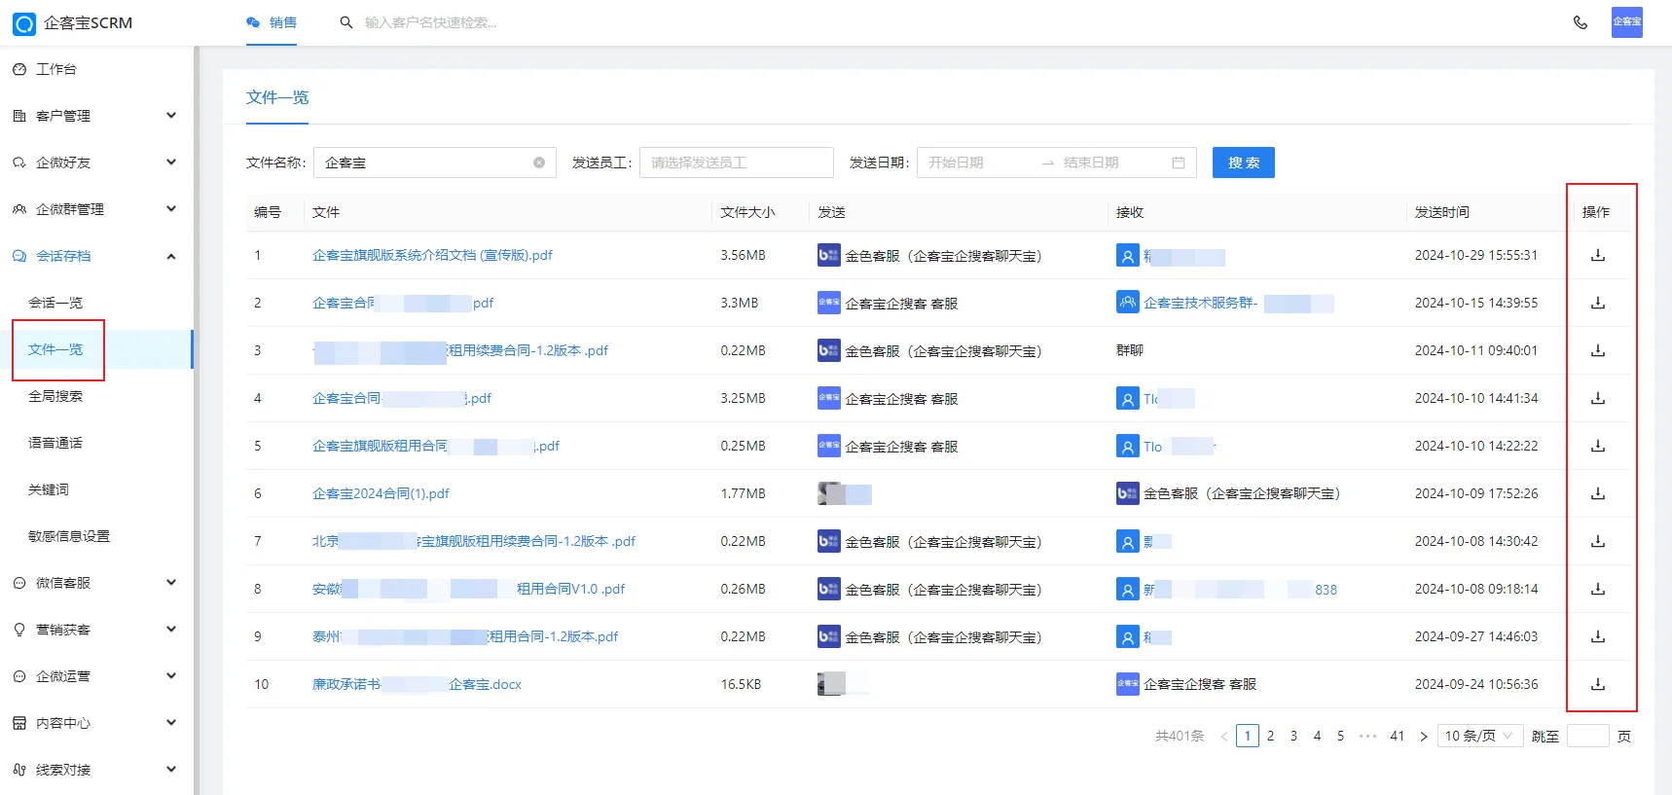Open 企客宝2024合同(1).pdf file link
This screenshot has width=1672, height=795.
tap(381, 493)
